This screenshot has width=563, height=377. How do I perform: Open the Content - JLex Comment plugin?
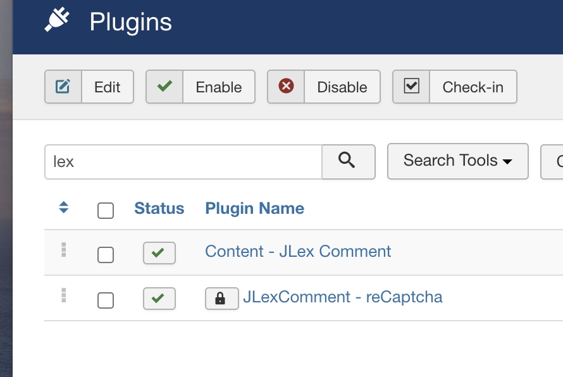pyautogui.click(x=298, y=252)
